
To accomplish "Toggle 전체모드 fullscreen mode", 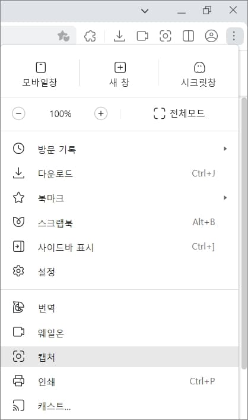I will pyautogui.click(x=179, y=113).
